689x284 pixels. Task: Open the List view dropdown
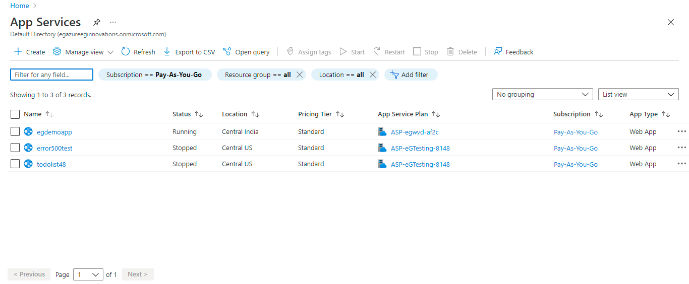638,94
